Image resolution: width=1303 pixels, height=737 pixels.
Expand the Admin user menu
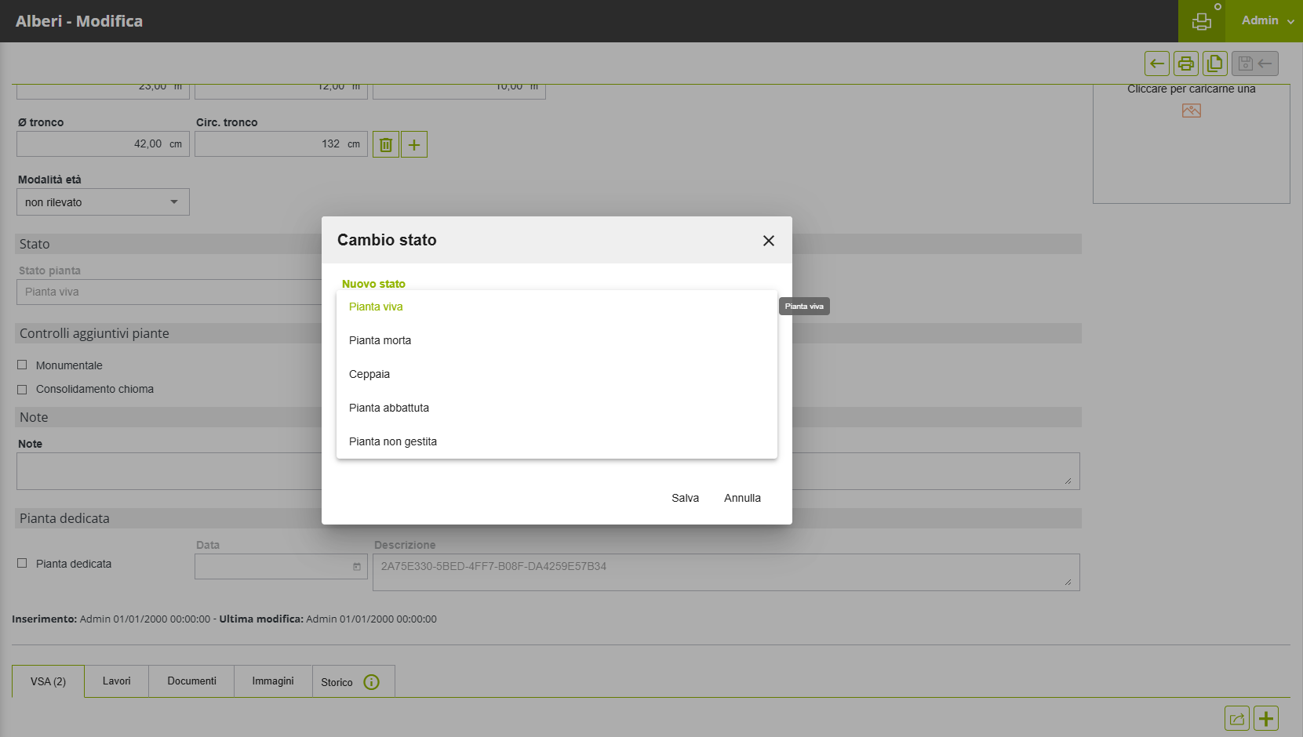click(1266, 21)
